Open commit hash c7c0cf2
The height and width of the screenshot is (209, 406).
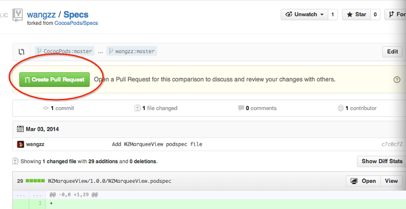(392, 144)
